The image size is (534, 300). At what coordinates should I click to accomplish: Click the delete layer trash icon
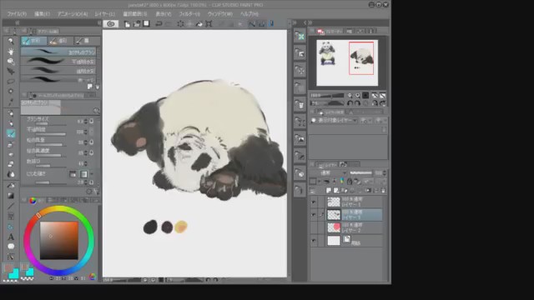[x=383, y=191]
